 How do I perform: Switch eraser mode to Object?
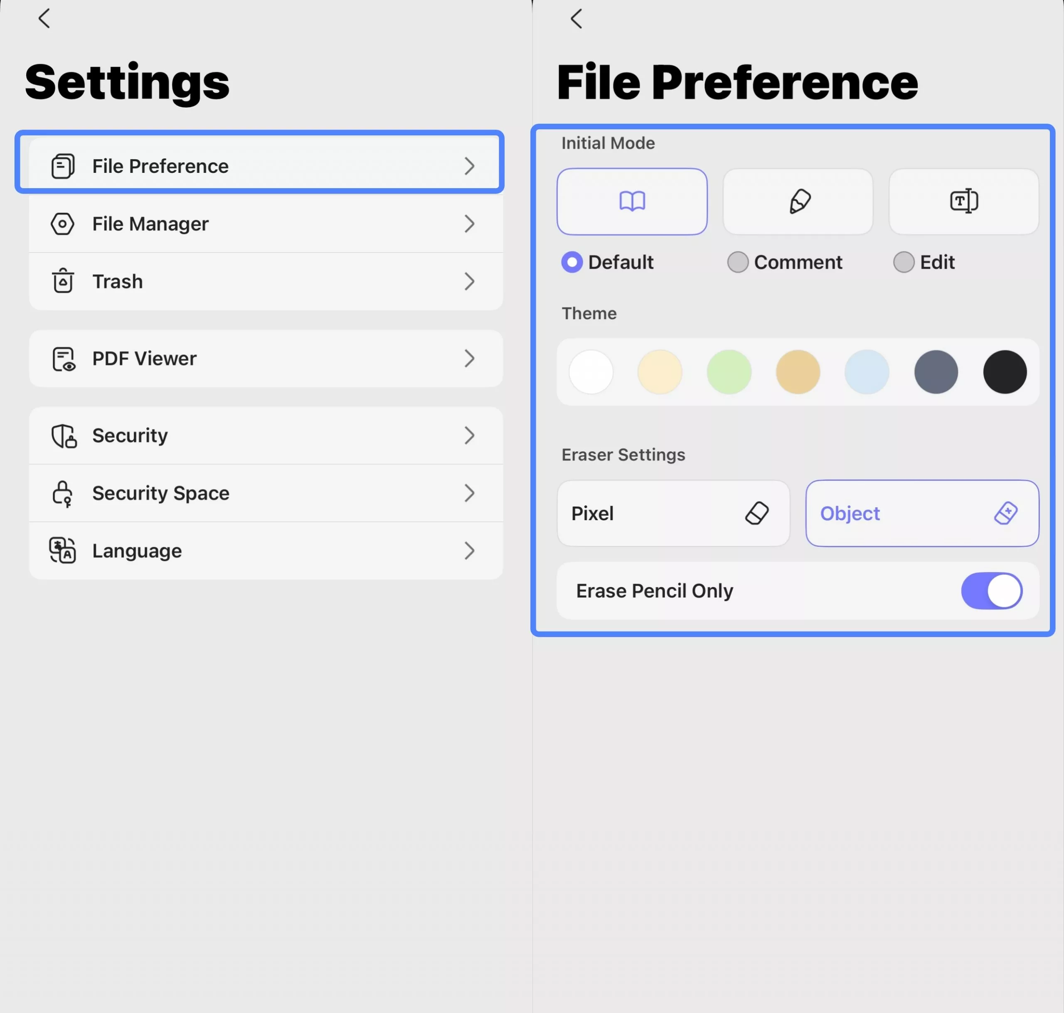click(921, 513)
